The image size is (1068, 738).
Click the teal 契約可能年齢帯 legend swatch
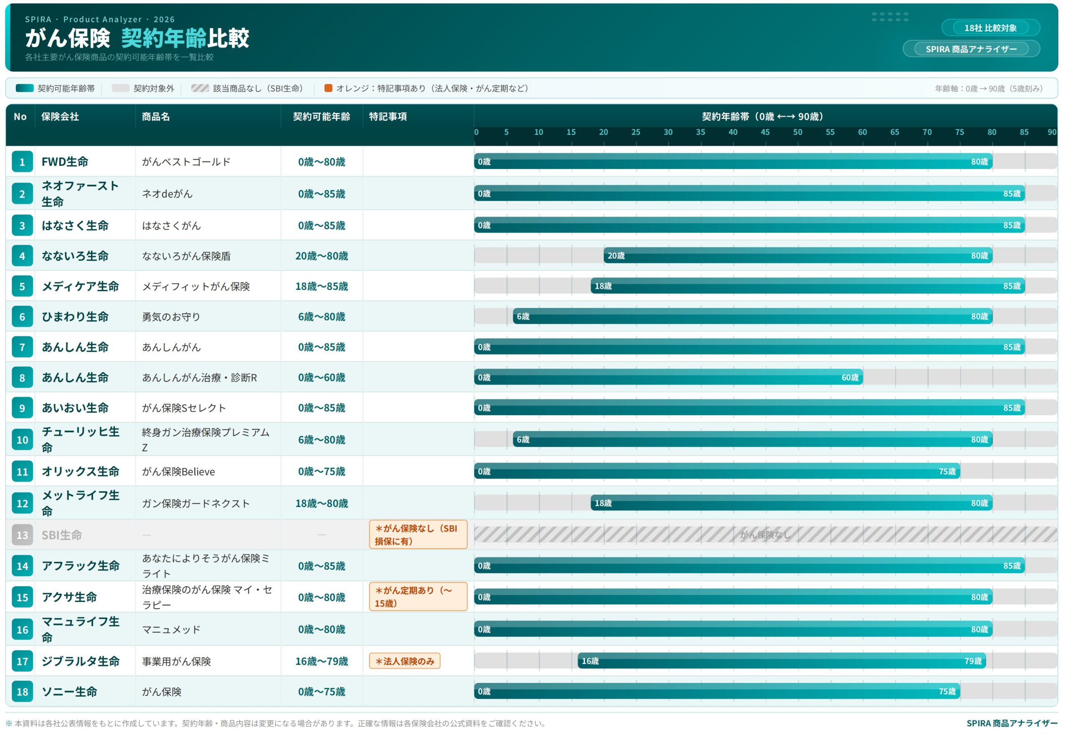(25, 88)
